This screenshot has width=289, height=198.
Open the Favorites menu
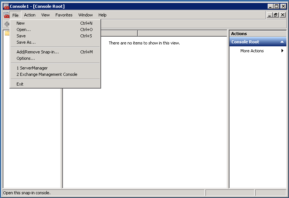pyautogui.click(x=64, y=15)
